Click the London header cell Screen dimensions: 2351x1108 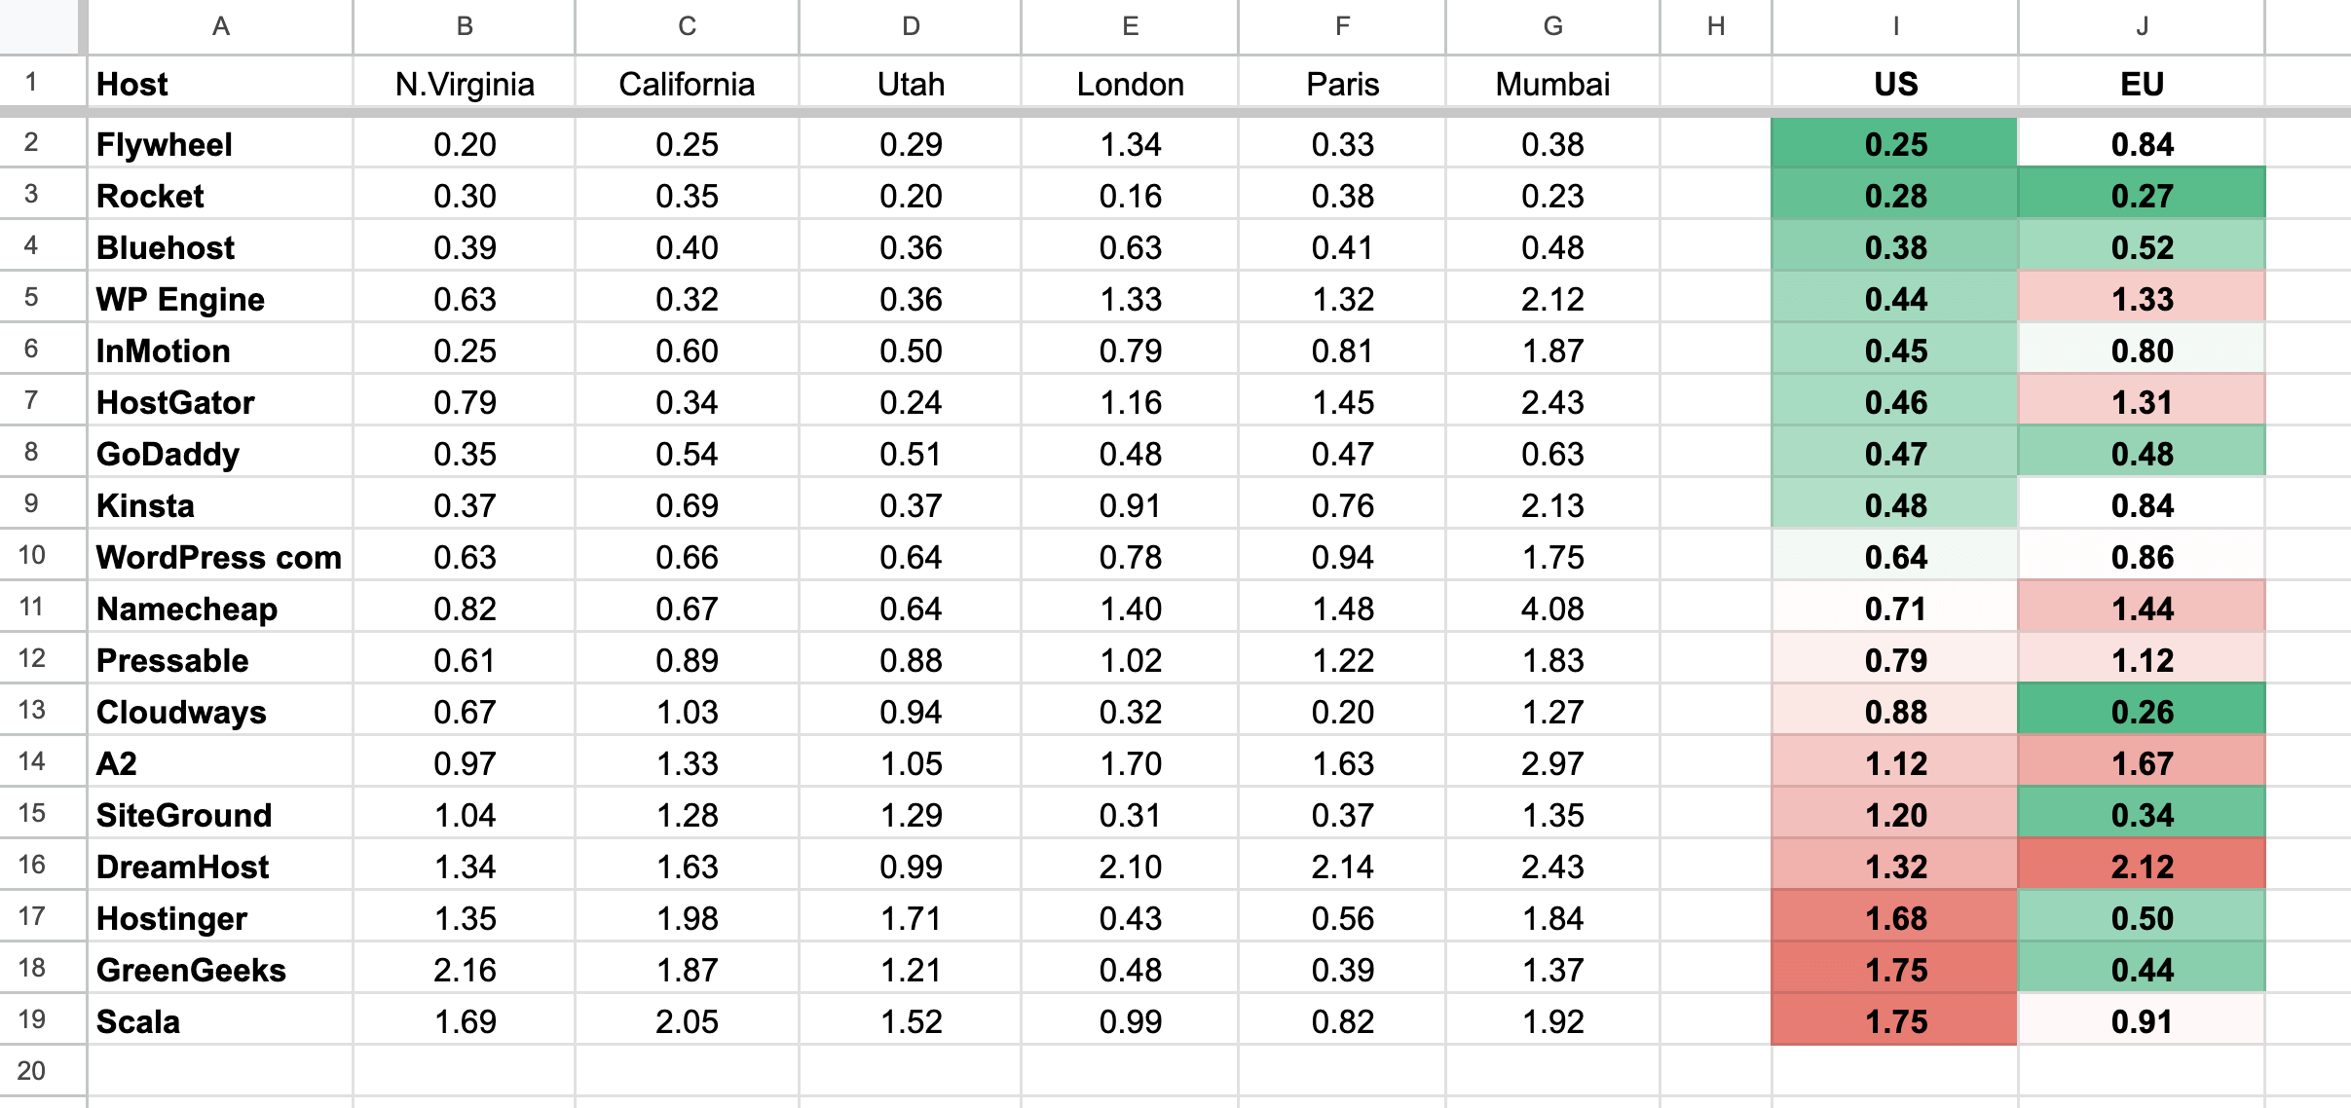[x=1130, y=85]
